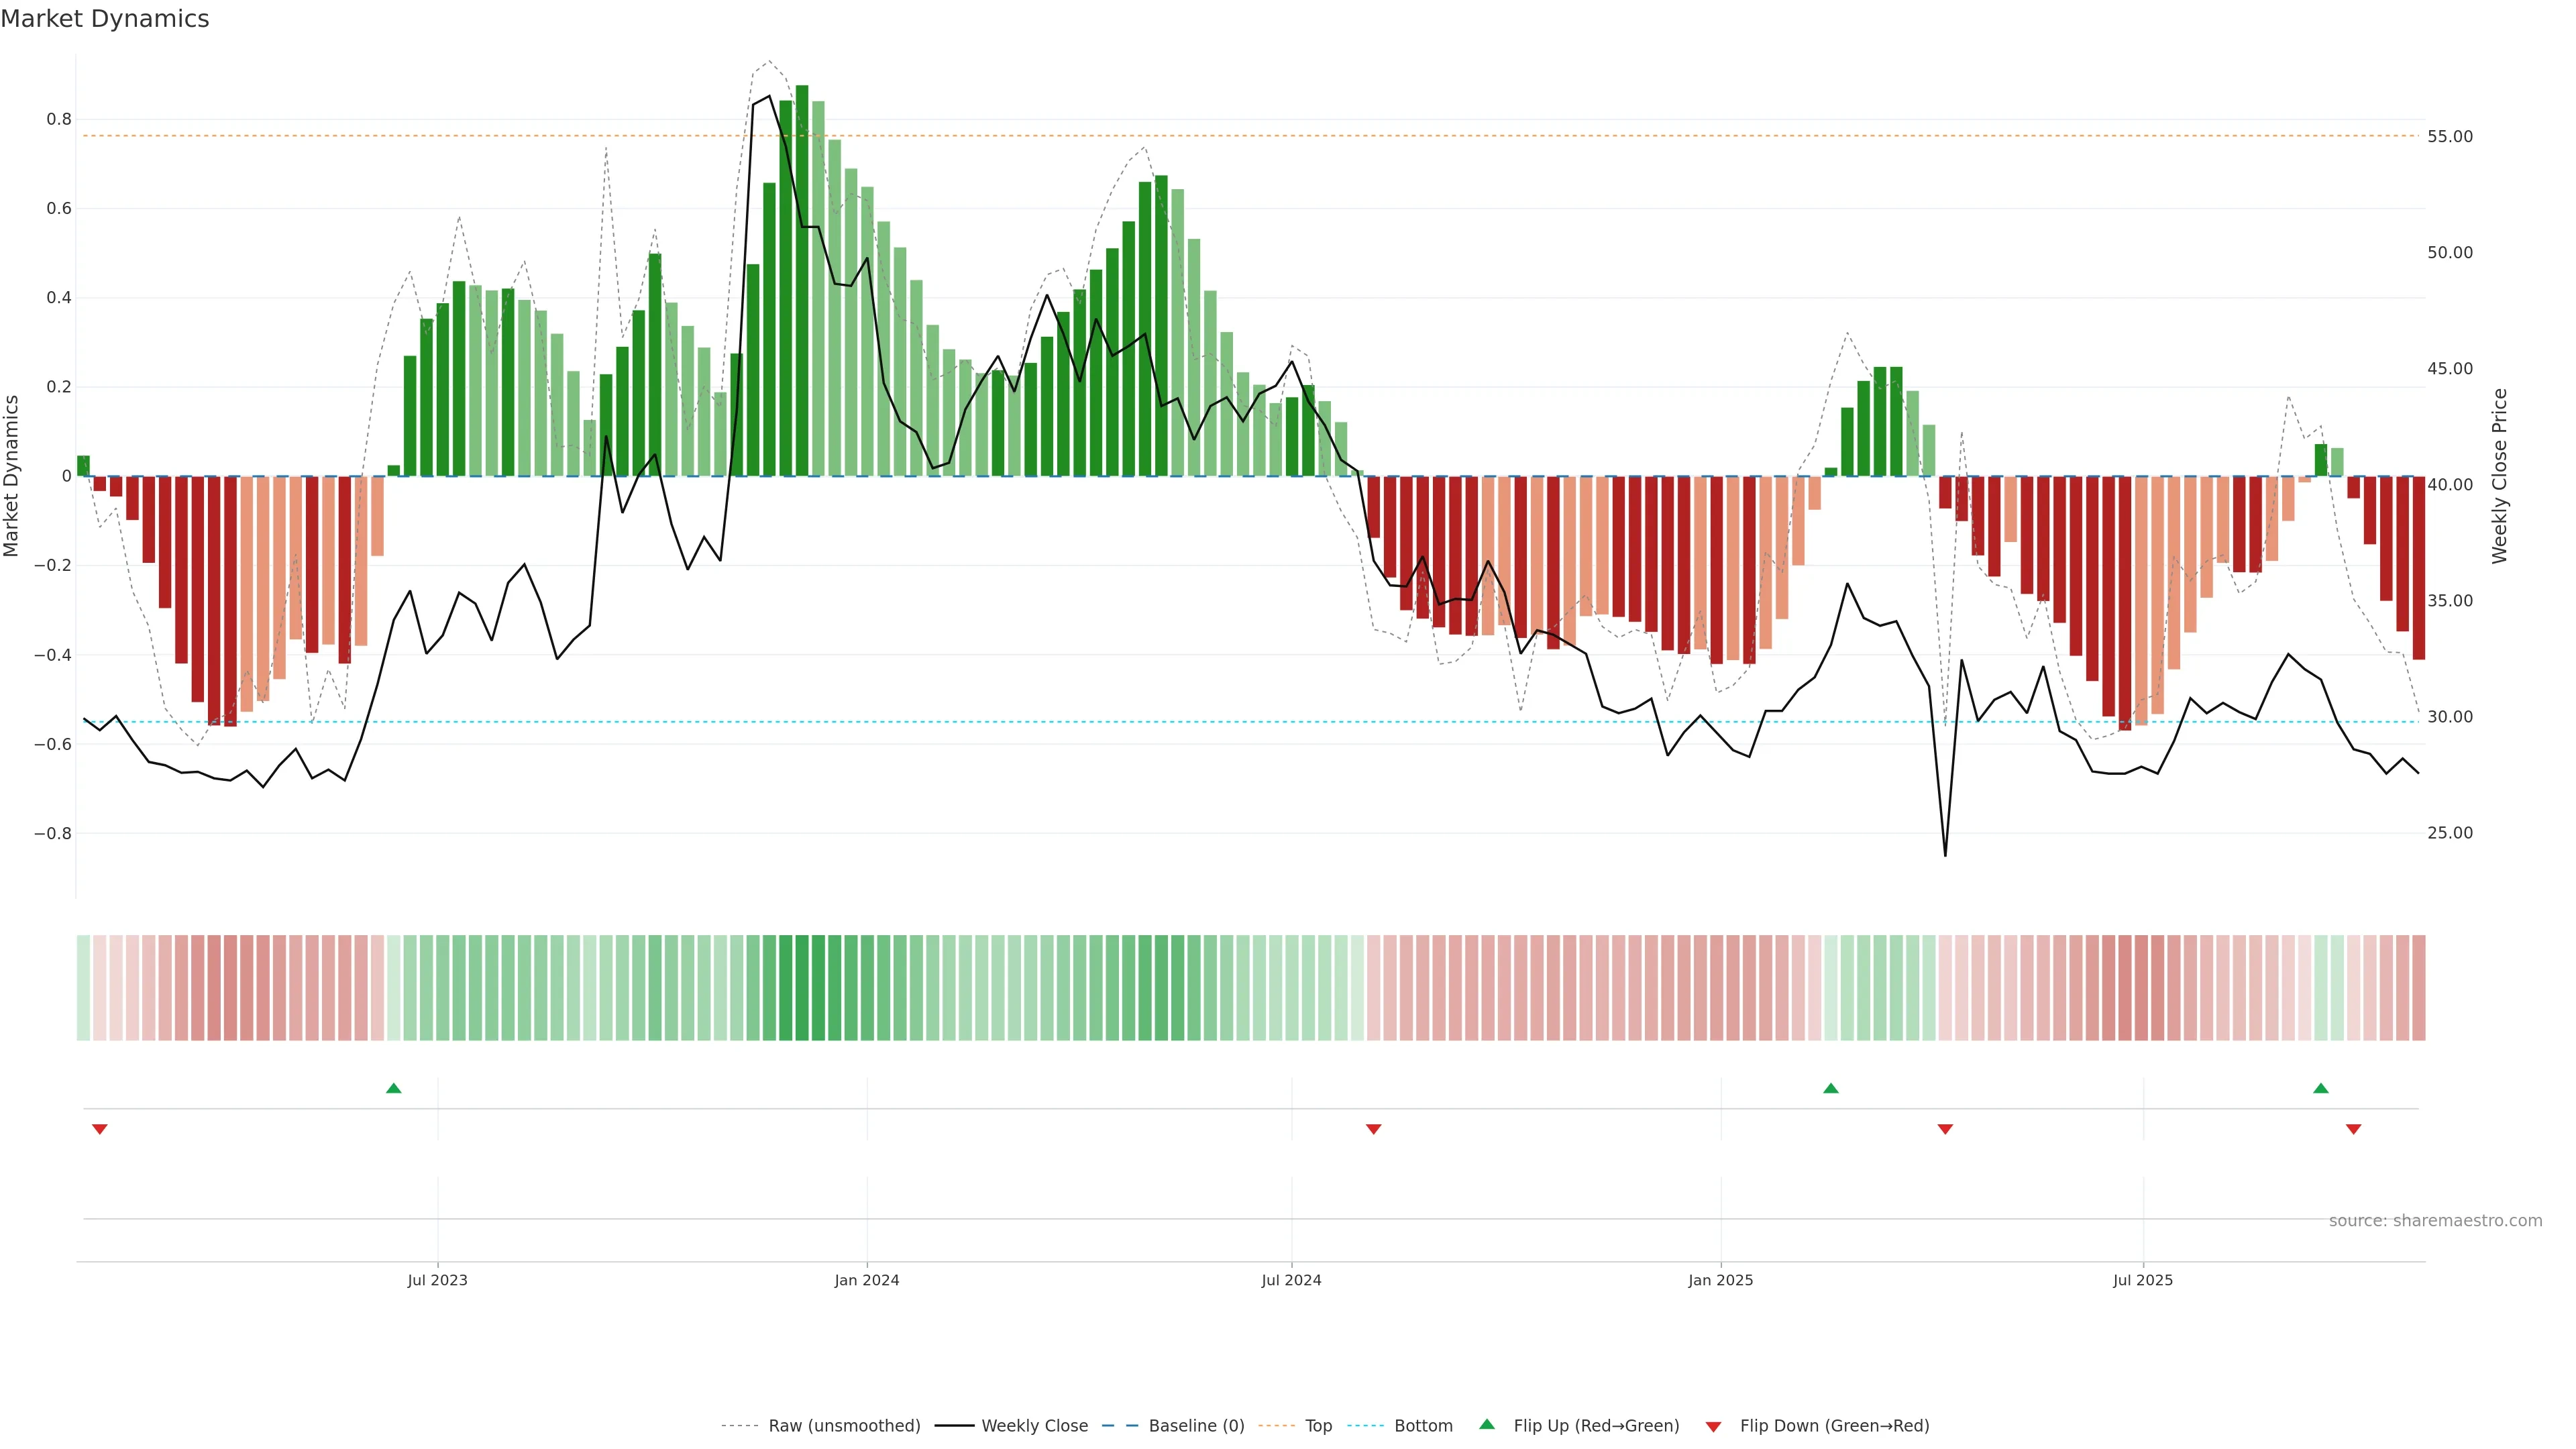The image size is (2576, 1449).
Task: Toggle the Weekly Close legend entry
Action: pos(1034,1426)
